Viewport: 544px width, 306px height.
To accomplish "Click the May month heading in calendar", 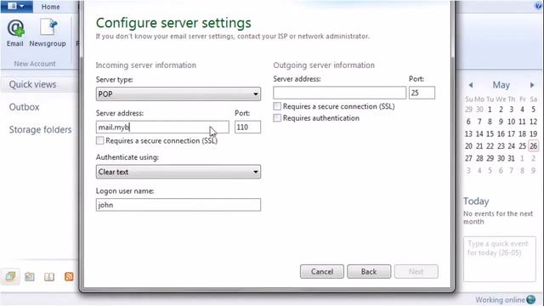I will point(501,85).
